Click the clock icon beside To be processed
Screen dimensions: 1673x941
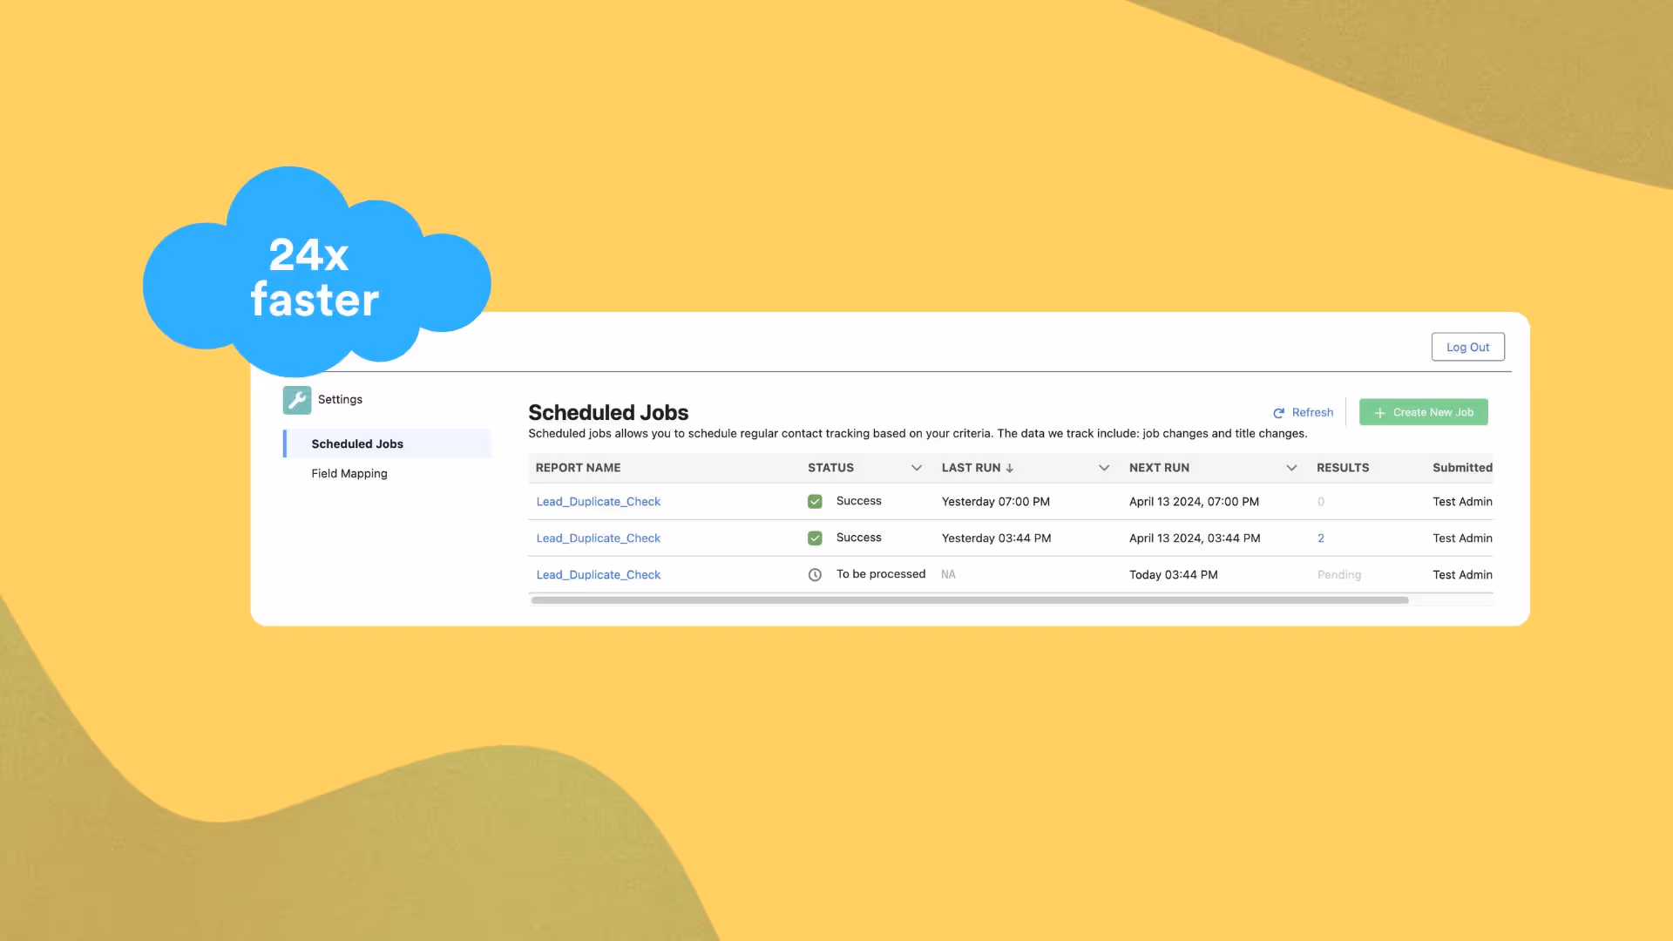(815, 575)
